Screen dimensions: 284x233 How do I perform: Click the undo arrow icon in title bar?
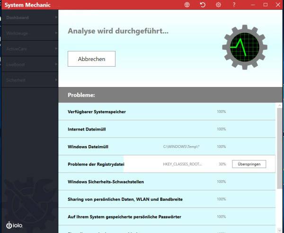(x=203, y=5)
